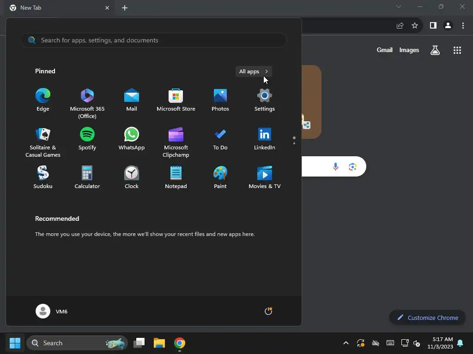Launch the Photos app
Viewport: 473px width, 354px height.
[x=220, y=100]
